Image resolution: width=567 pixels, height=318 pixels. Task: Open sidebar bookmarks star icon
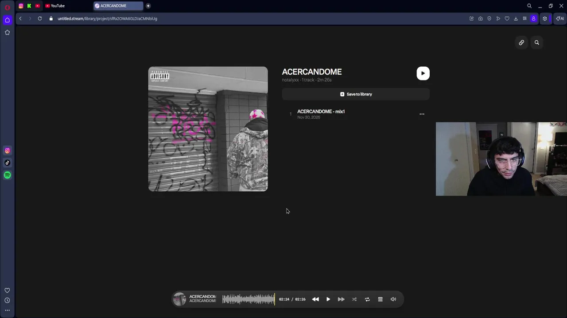[7, 32]
